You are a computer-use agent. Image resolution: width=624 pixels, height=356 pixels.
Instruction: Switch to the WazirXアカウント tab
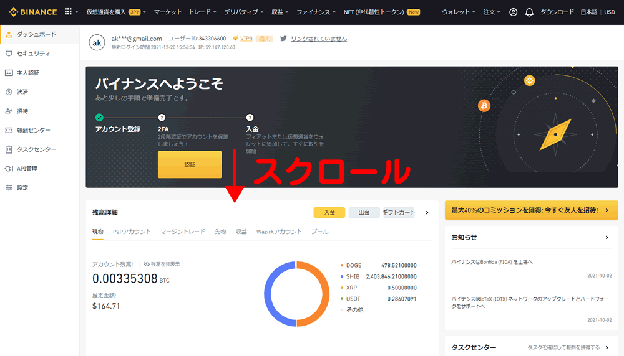click(x=279, y=232)
